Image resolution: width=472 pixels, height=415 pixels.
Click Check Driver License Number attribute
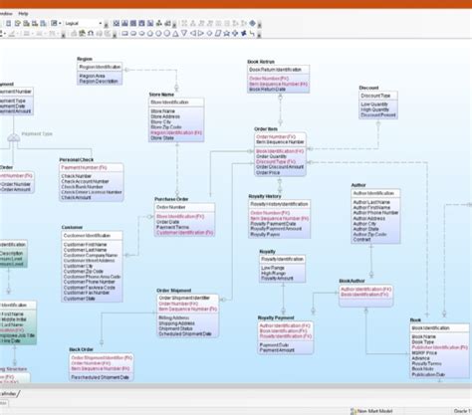tap(92, 192)
